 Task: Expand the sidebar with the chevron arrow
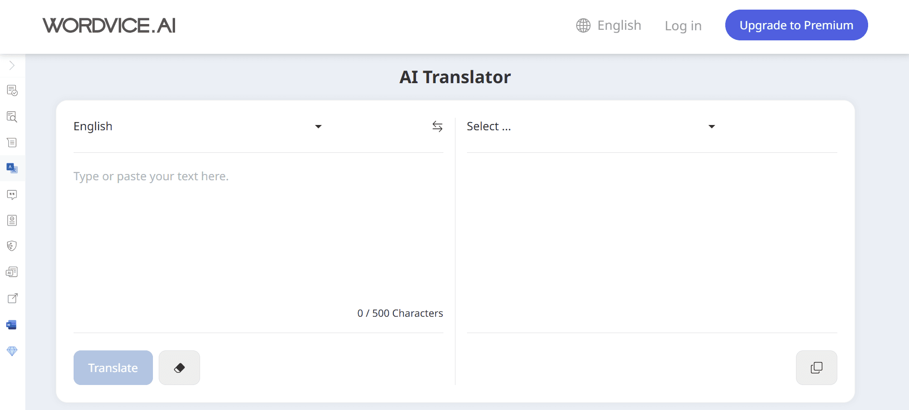click(12, 65)
